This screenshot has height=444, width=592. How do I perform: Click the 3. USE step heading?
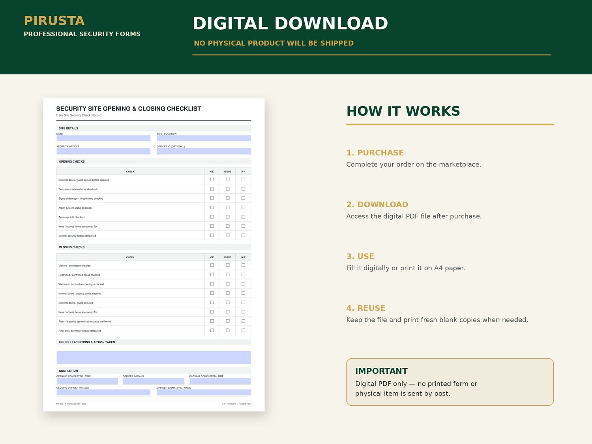click(x=360, y=256)
